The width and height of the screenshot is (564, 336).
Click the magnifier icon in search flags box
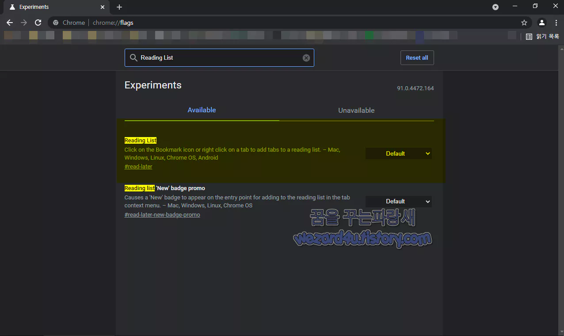coord(133,58)
